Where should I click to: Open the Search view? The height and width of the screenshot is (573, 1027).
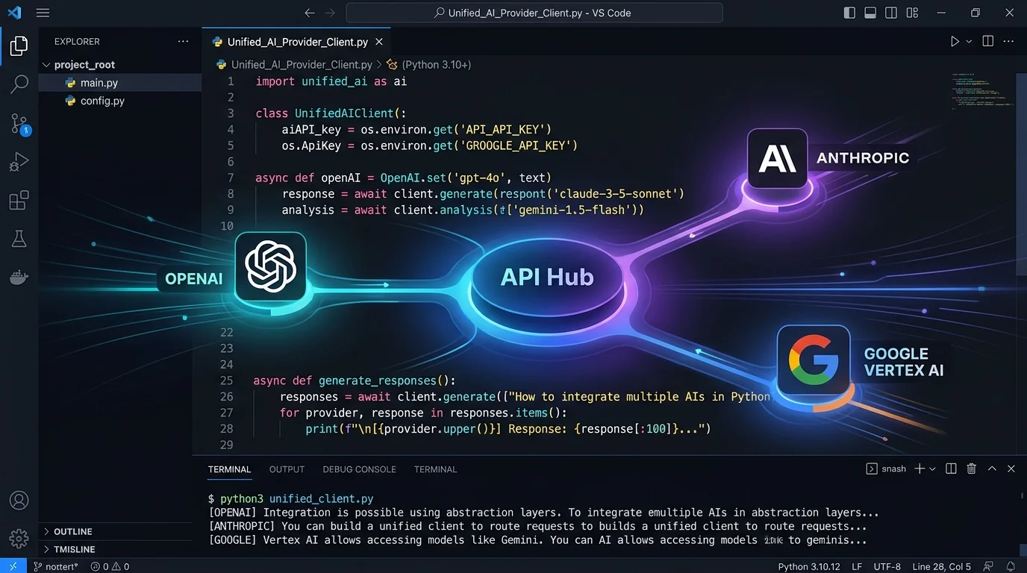(19, 84)
